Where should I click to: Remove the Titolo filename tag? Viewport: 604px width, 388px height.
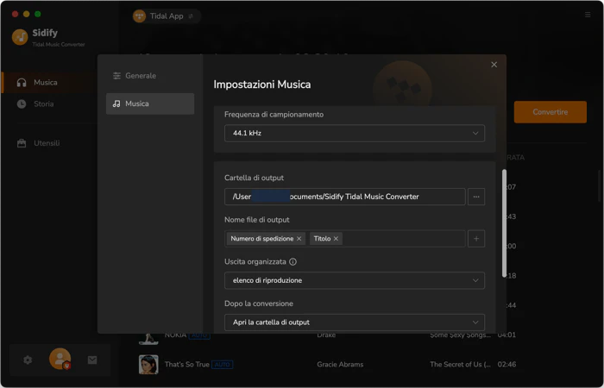336,239
